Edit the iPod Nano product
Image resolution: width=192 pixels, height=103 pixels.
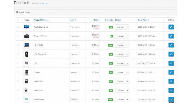(171, 90)
